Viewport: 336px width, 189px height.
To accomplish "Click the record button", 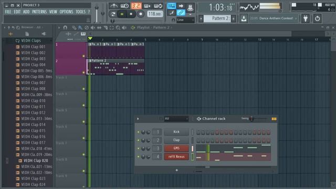I will pos(141,14).
